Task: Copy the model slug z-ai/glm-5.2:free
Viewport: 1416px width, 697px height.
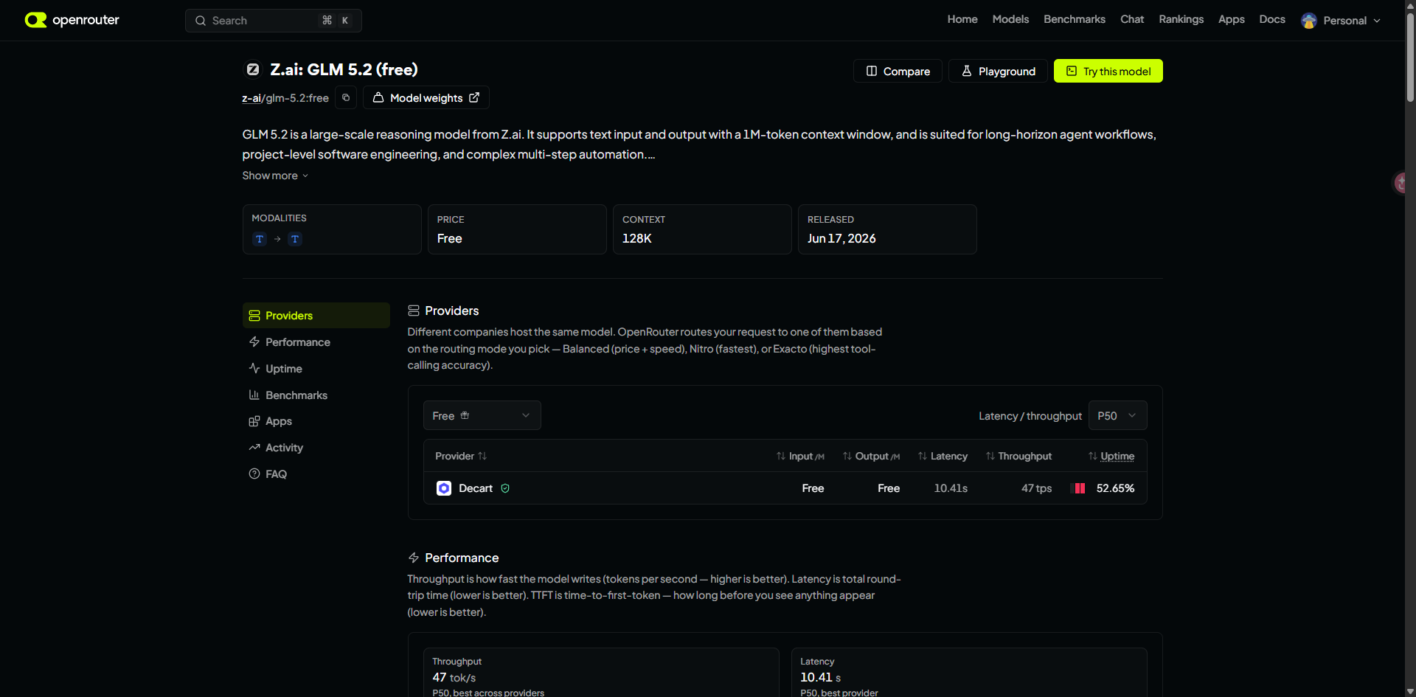Action: coord(346,97)
